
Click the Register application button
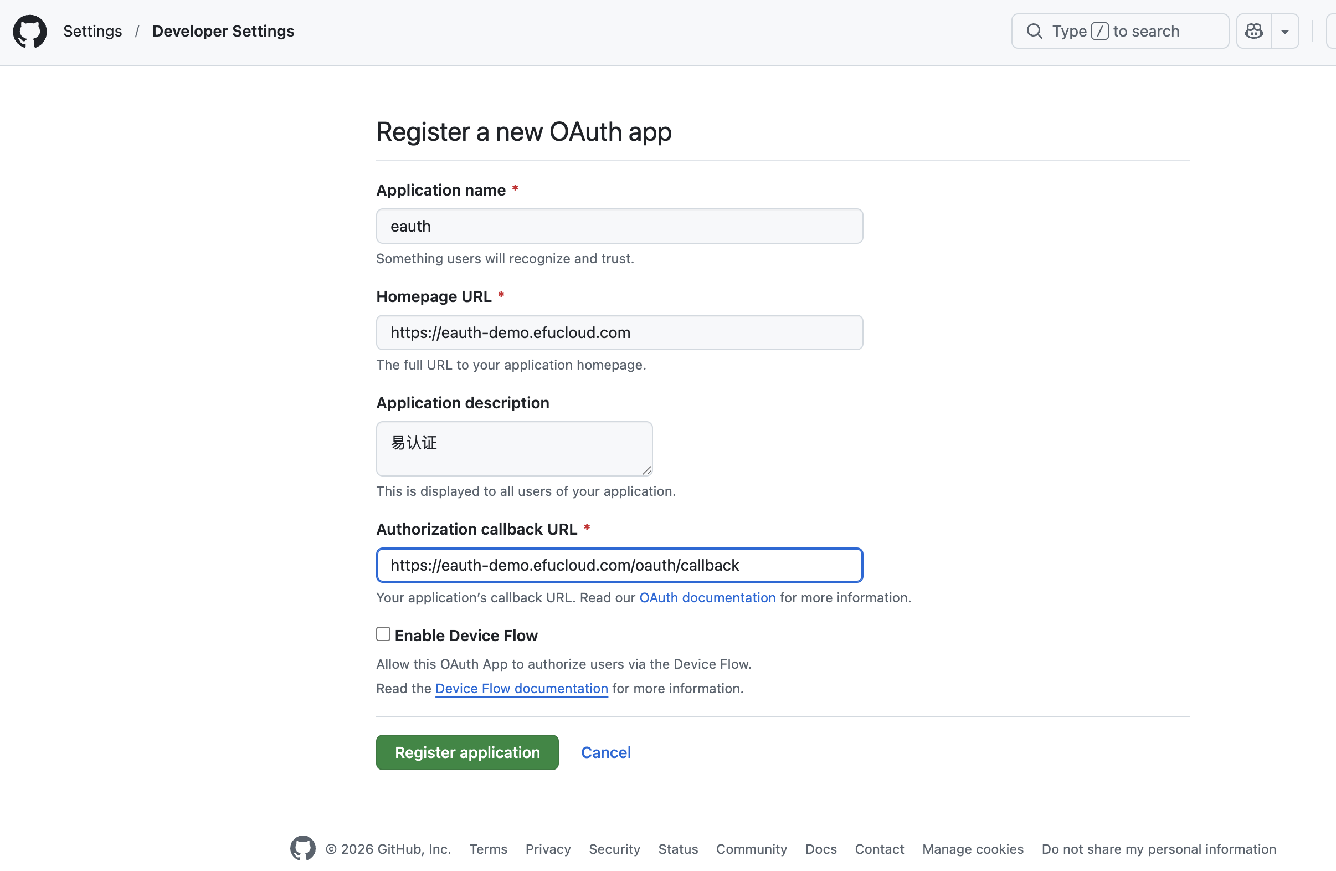pos(467,752)
